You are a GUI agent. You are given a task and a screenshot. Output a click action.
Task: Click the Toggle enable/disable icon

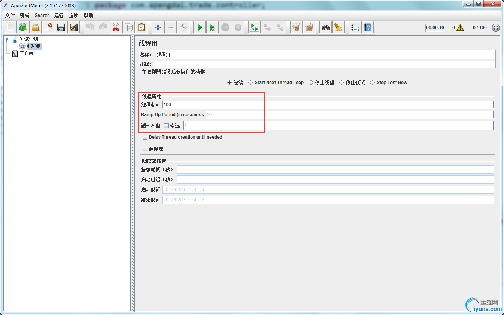point(183,27)
